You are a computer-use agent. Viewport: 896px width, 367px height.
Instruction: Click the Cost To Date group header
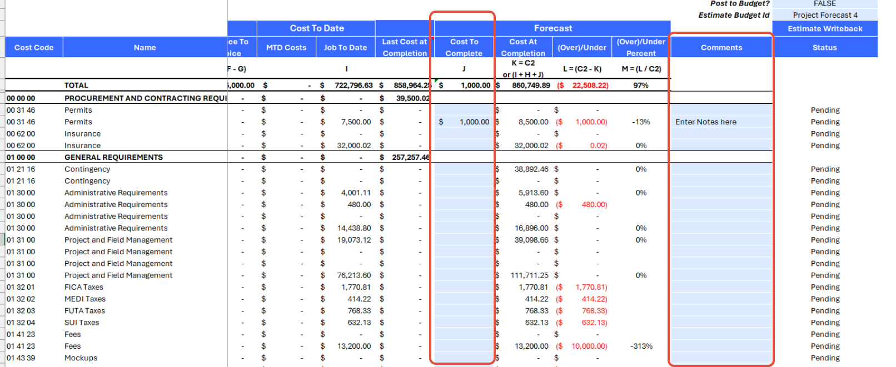click(316, 28)
